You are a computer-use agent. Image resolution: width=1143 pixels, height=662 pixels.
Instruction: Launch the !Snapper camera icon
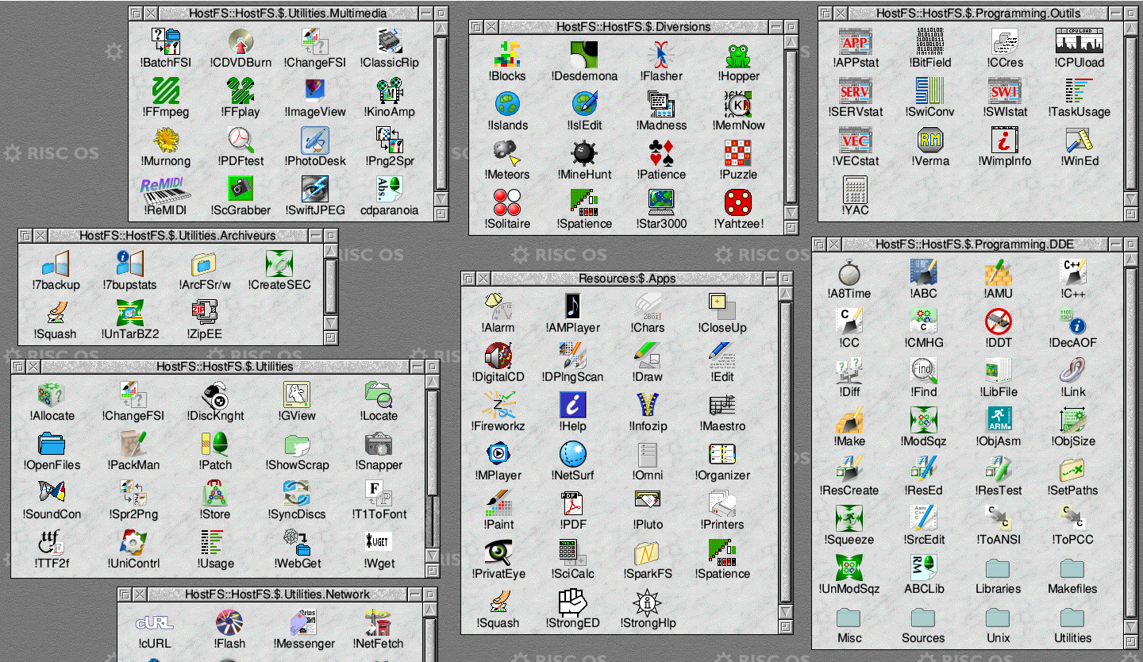tap(379, 445)
